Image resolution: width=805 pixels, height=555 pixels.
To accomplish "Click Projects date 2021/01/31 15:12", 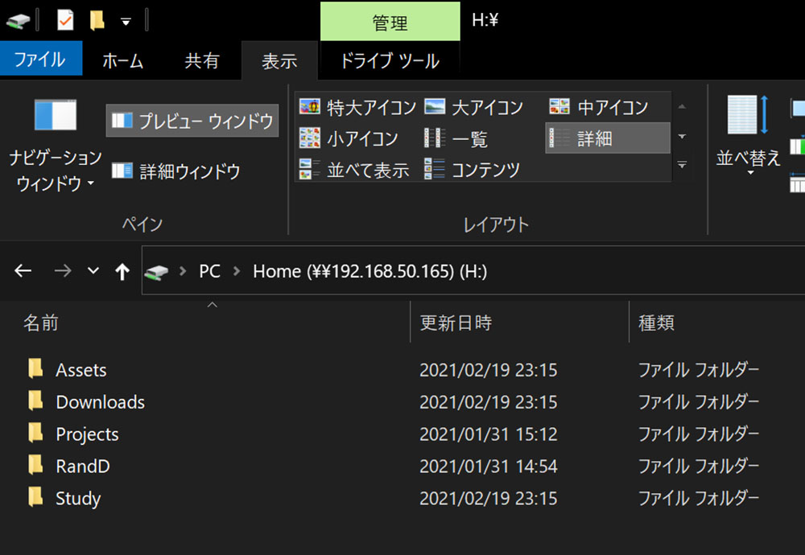I will tap(489, 434).
